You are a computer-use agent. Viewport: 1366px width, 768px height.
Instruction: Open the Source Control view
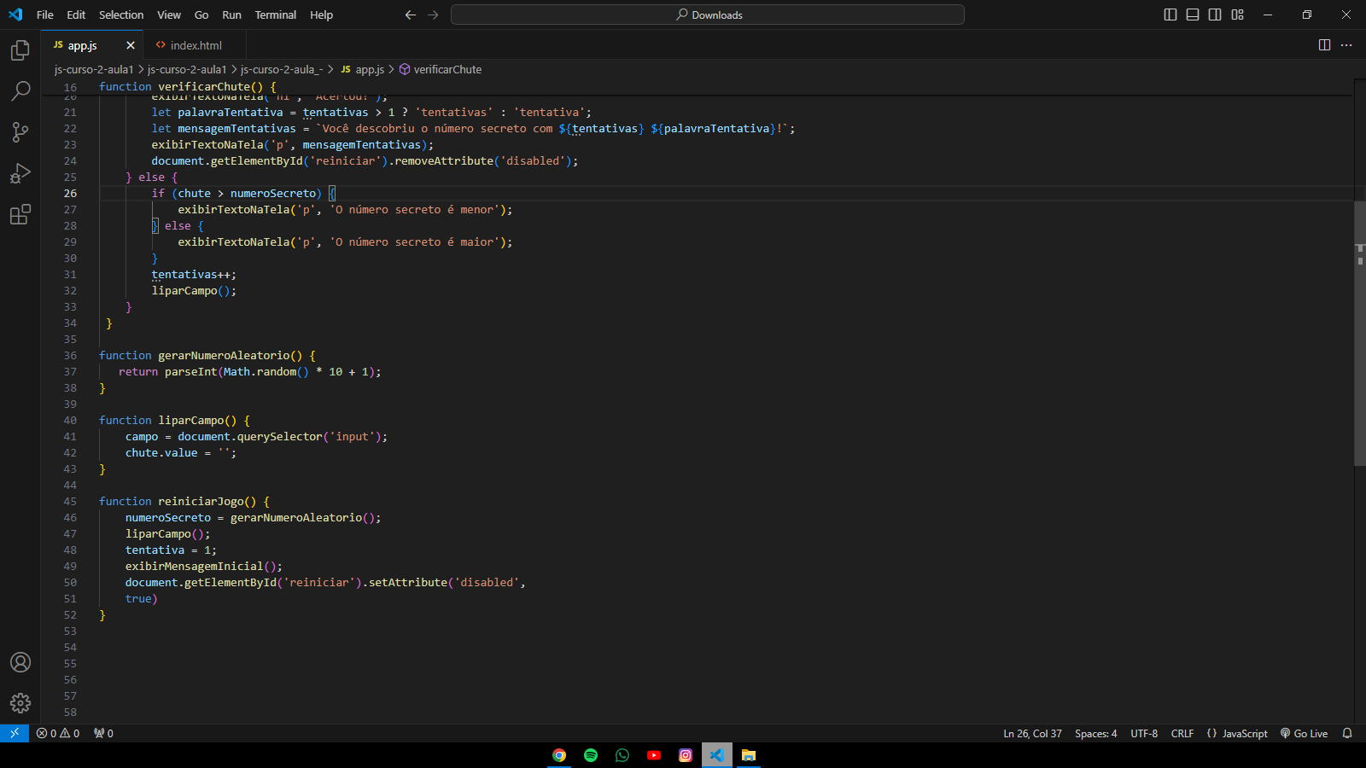[20, 131]
